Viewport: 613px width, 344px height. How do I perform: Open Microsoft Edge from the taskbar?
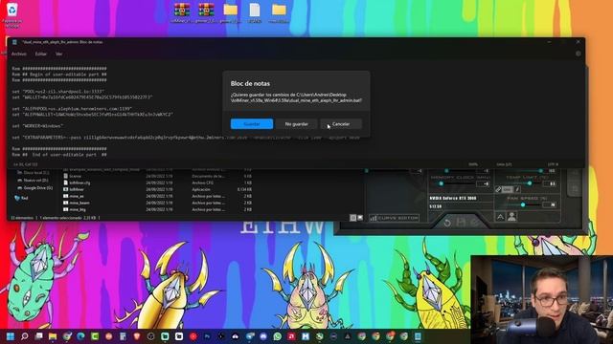pyautogui.click(x=80, y=336)
